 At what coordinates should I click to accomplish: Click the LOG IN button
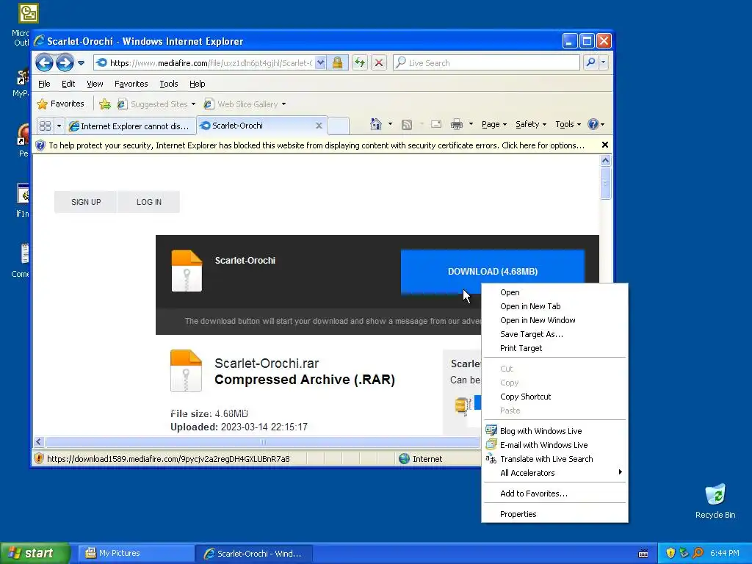[x=148, y=202]
